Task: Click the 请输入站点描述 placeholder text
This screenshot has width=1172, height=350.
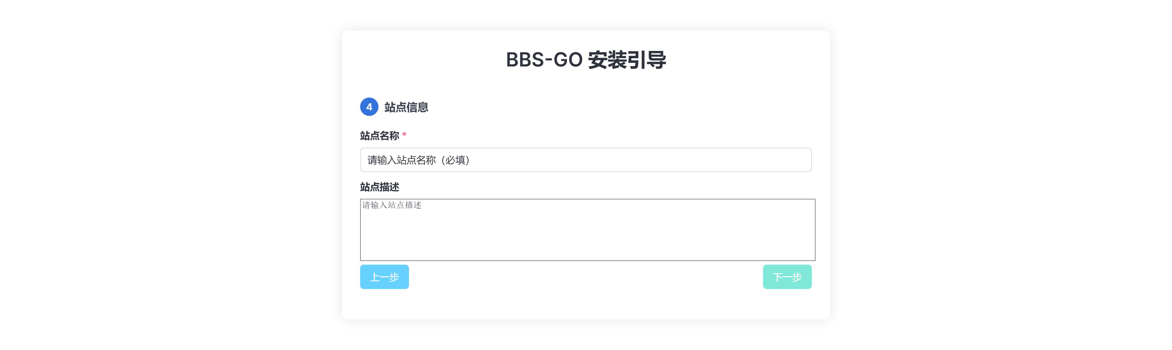Action: click(x=392, y=205)
